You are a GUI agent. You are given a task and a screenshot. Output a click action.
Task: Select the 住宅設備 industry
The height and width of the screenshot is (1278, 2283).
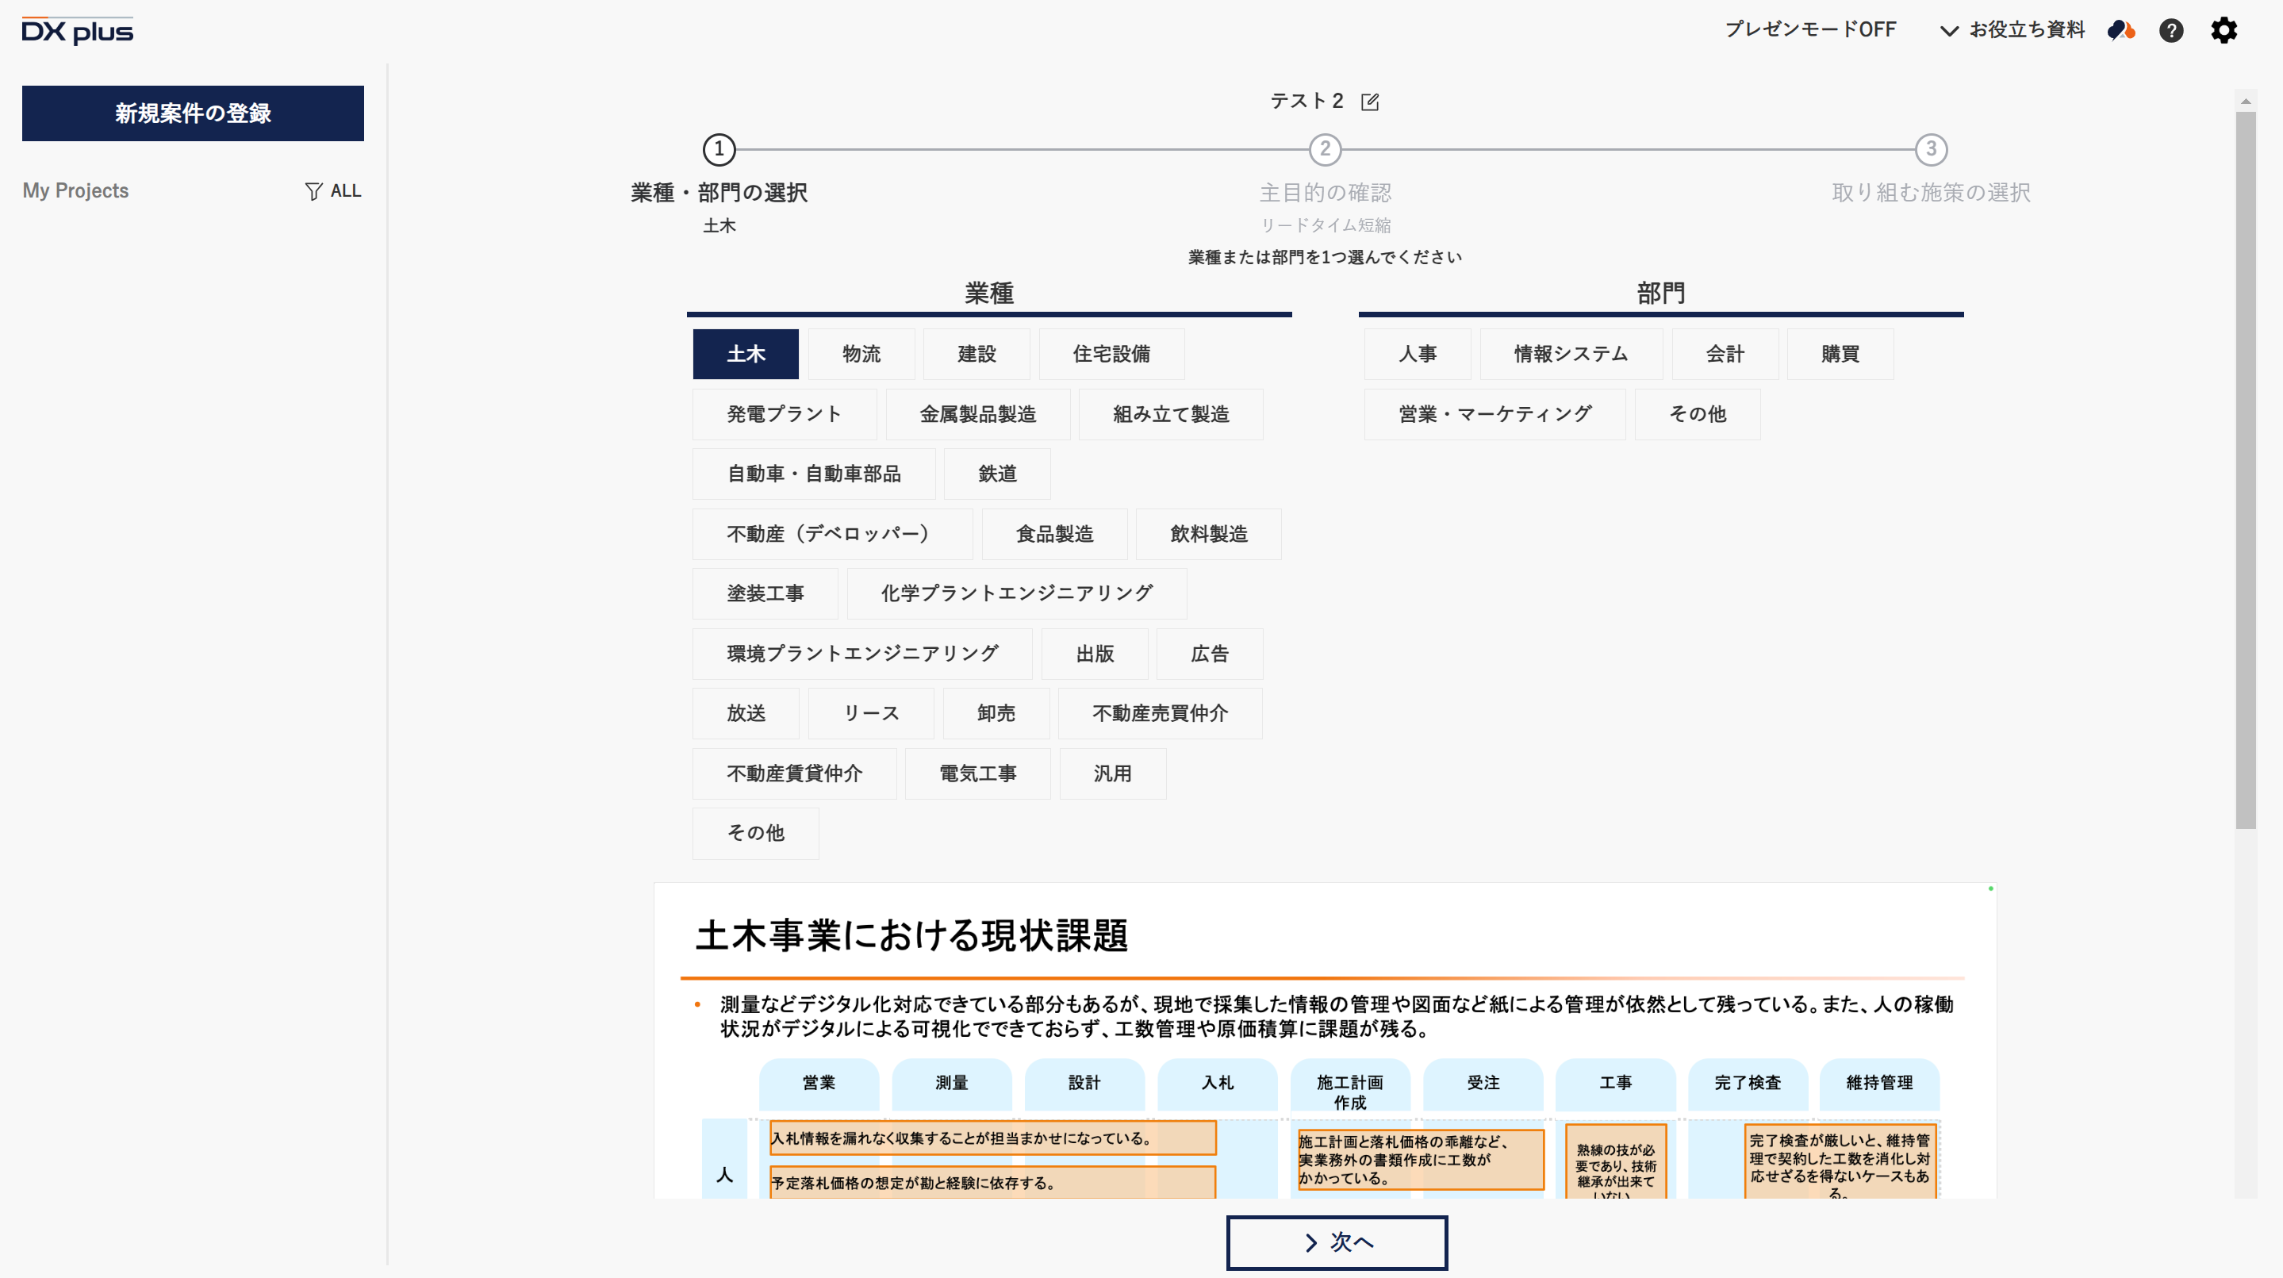(x=1111, y=355)
